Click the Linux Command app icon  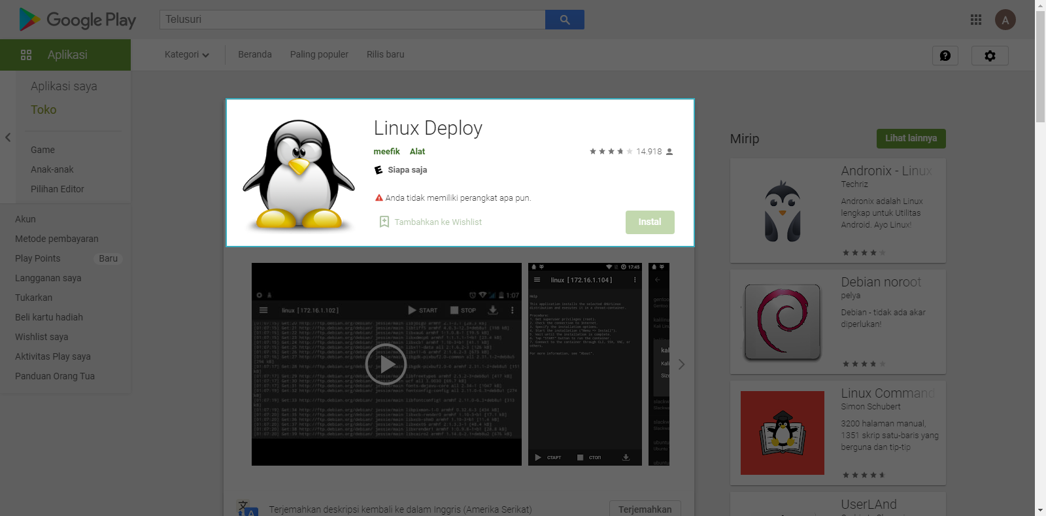(783, 433)
